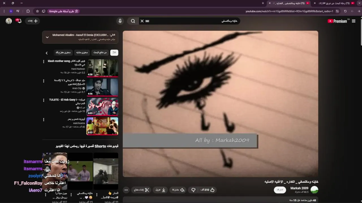Open the browser three-dot menu
This screenshot has width=362, height=203.
pyautogui.click(x=4, y=11)
